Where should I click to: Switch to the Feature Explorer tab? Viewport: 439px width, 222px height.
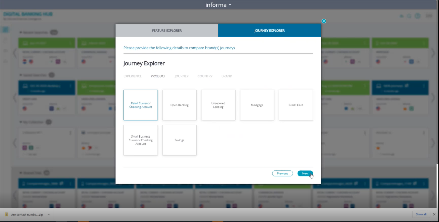point(167,31)
